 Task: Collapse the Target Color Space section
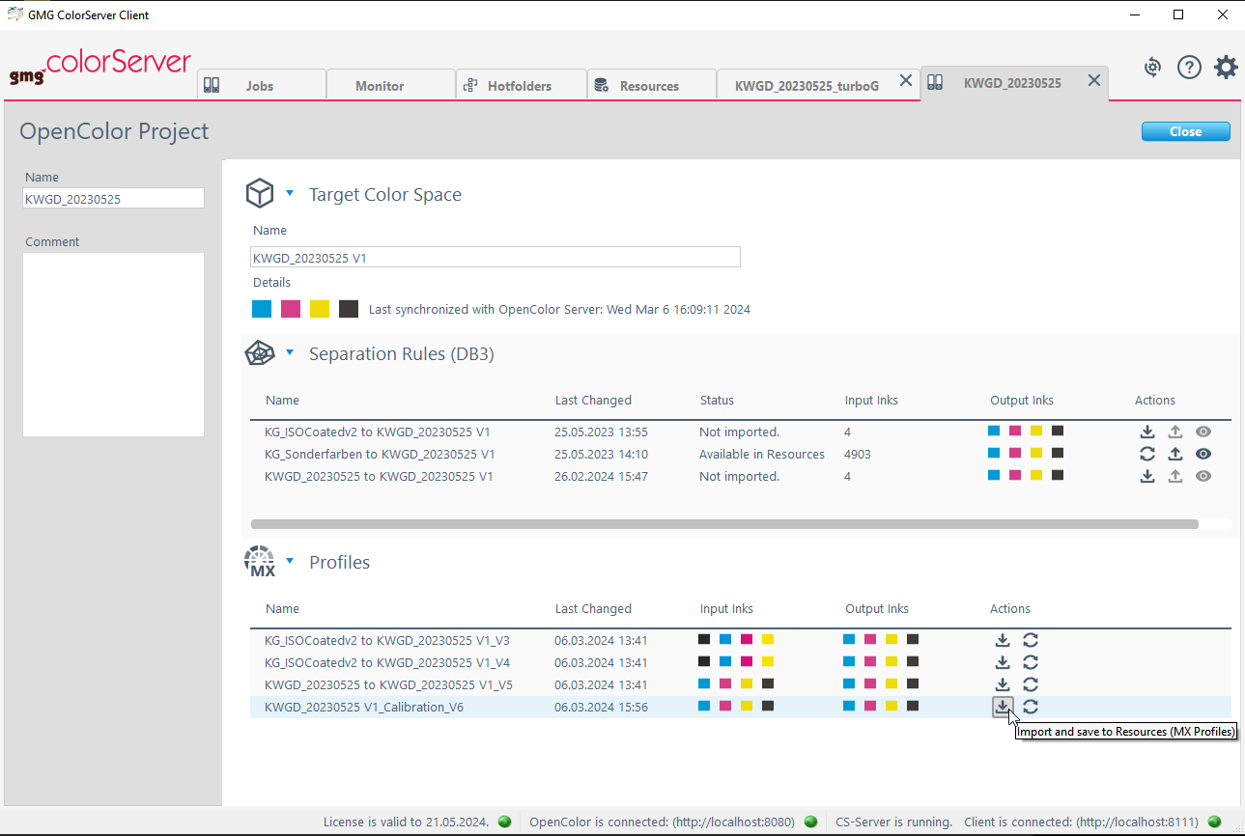(x=290, y=193)
